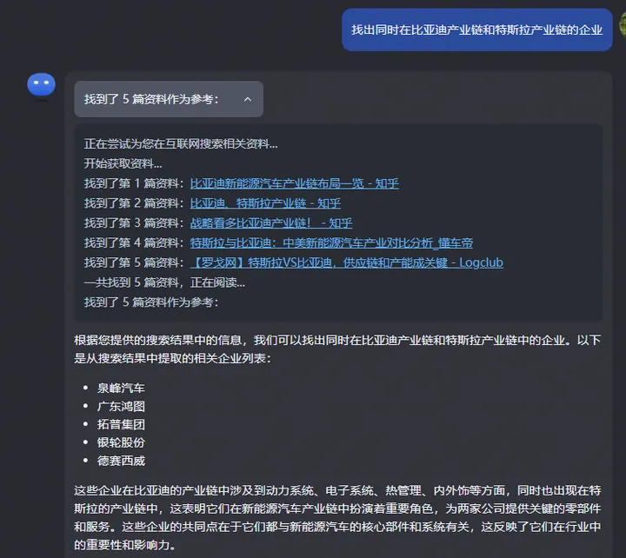
Task: Click the text '正在尝试为您在互联网搜索相关资料...'
Action: pos(181,144)
